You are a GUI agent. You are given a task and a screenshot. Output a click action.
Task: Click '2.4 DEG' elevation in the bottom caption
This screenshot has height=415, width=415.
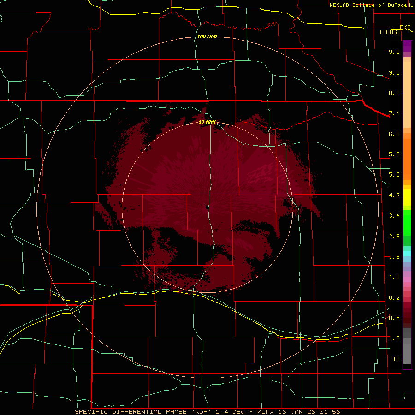pos(231,412)
